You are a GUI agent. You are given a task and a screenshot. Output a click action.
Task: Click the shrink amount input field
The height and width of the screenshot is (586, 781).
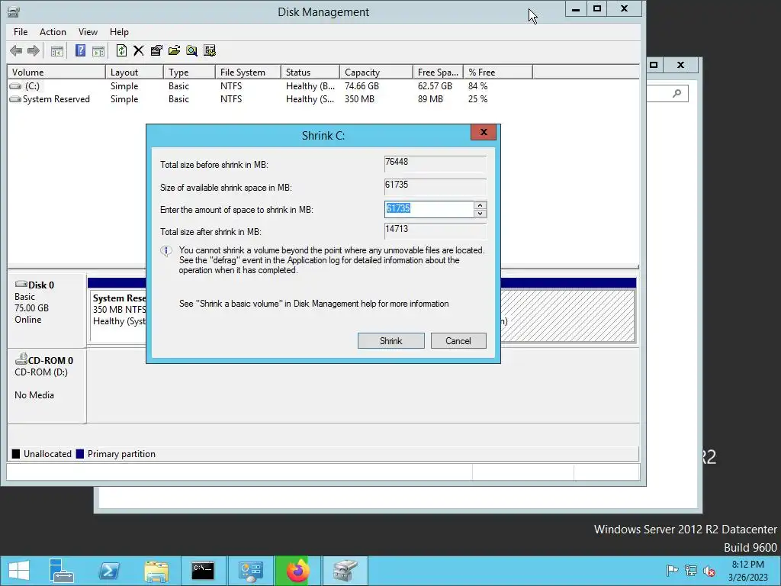(429, 209)
